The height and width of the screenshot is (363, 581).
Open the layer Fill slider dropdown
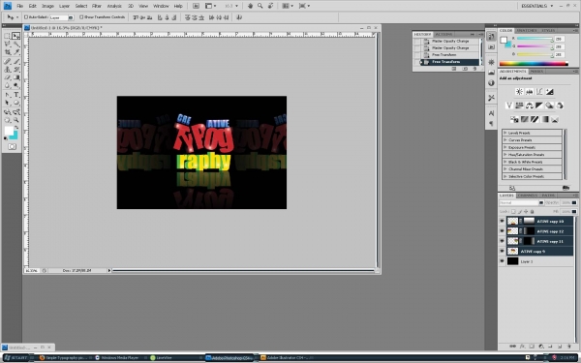[574, 211]
